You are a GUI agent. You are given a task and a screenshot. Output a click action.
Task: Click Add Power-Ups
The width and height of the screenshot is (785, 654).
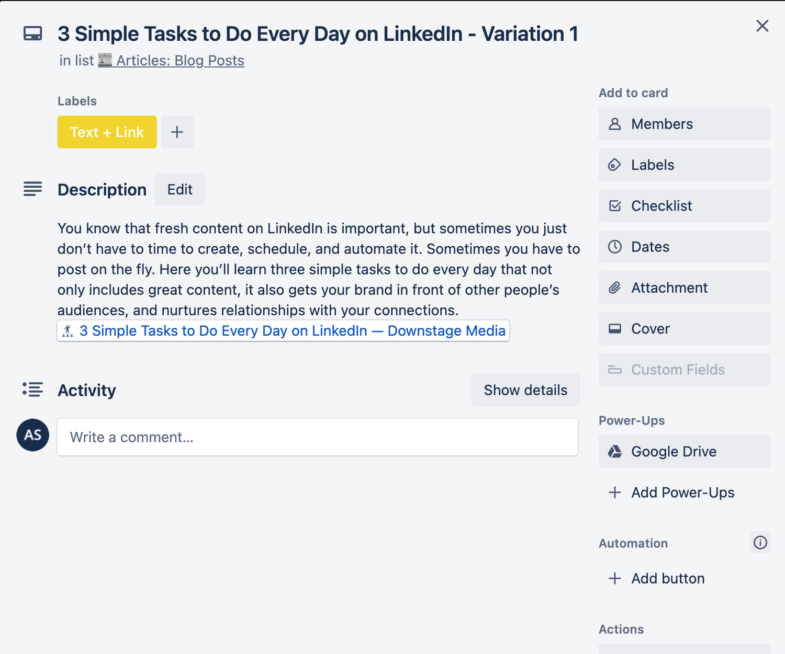pyautogui.click(x=685, y=492)
